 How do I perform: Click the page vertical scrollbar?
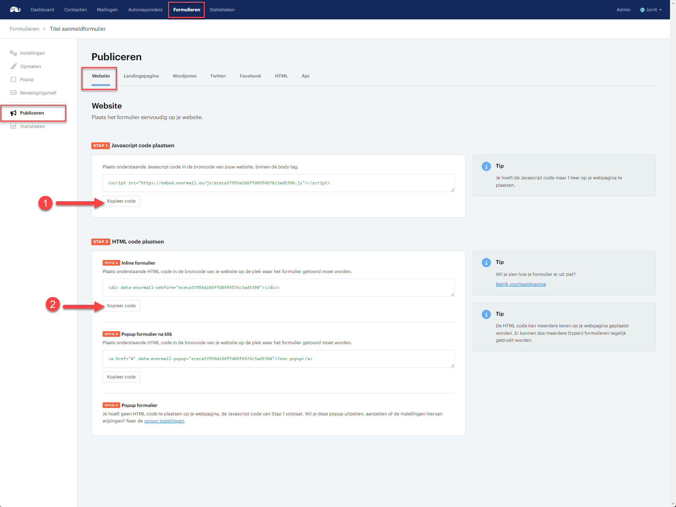click(x=673, y=253)
